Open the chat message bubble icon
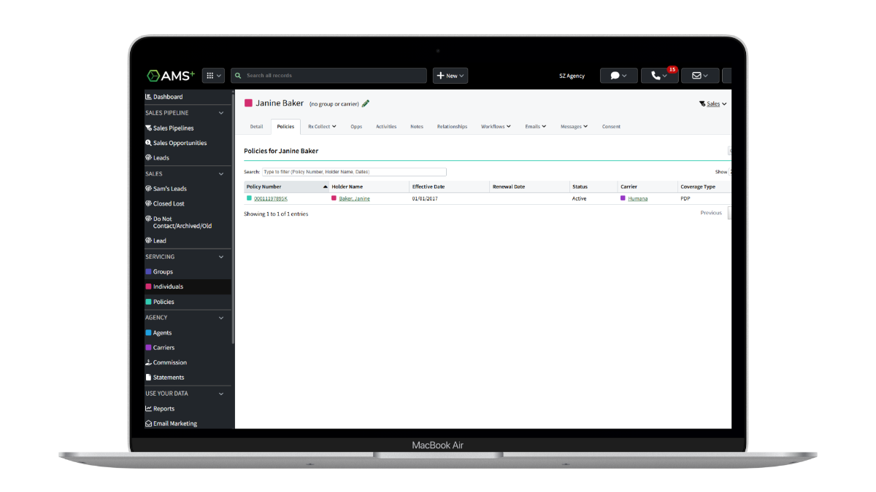Viewport: 876px width, 492px height. click(x=615, y=75)
